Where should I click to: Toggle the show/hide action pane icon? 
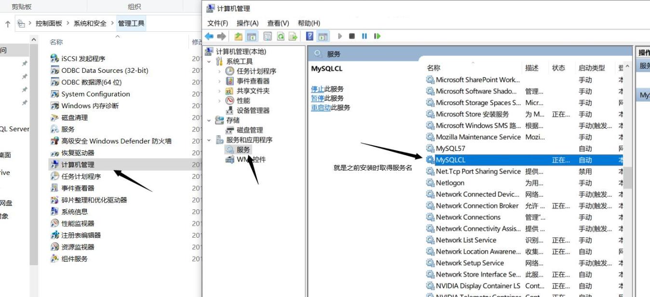(323, 36)
